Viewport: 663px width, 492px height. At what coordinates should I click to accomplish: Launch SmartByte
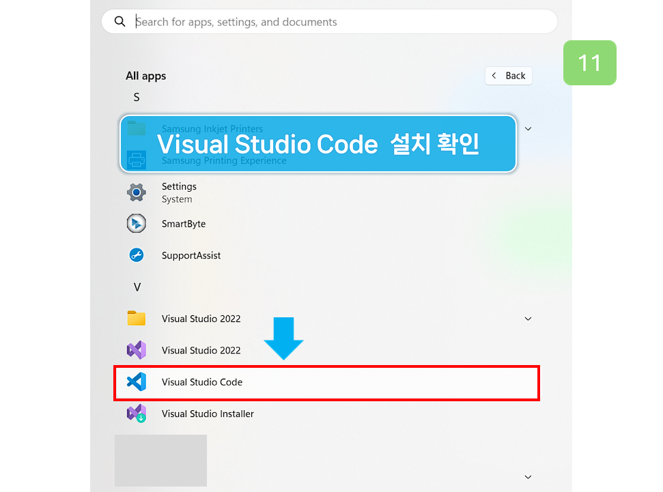184,223
